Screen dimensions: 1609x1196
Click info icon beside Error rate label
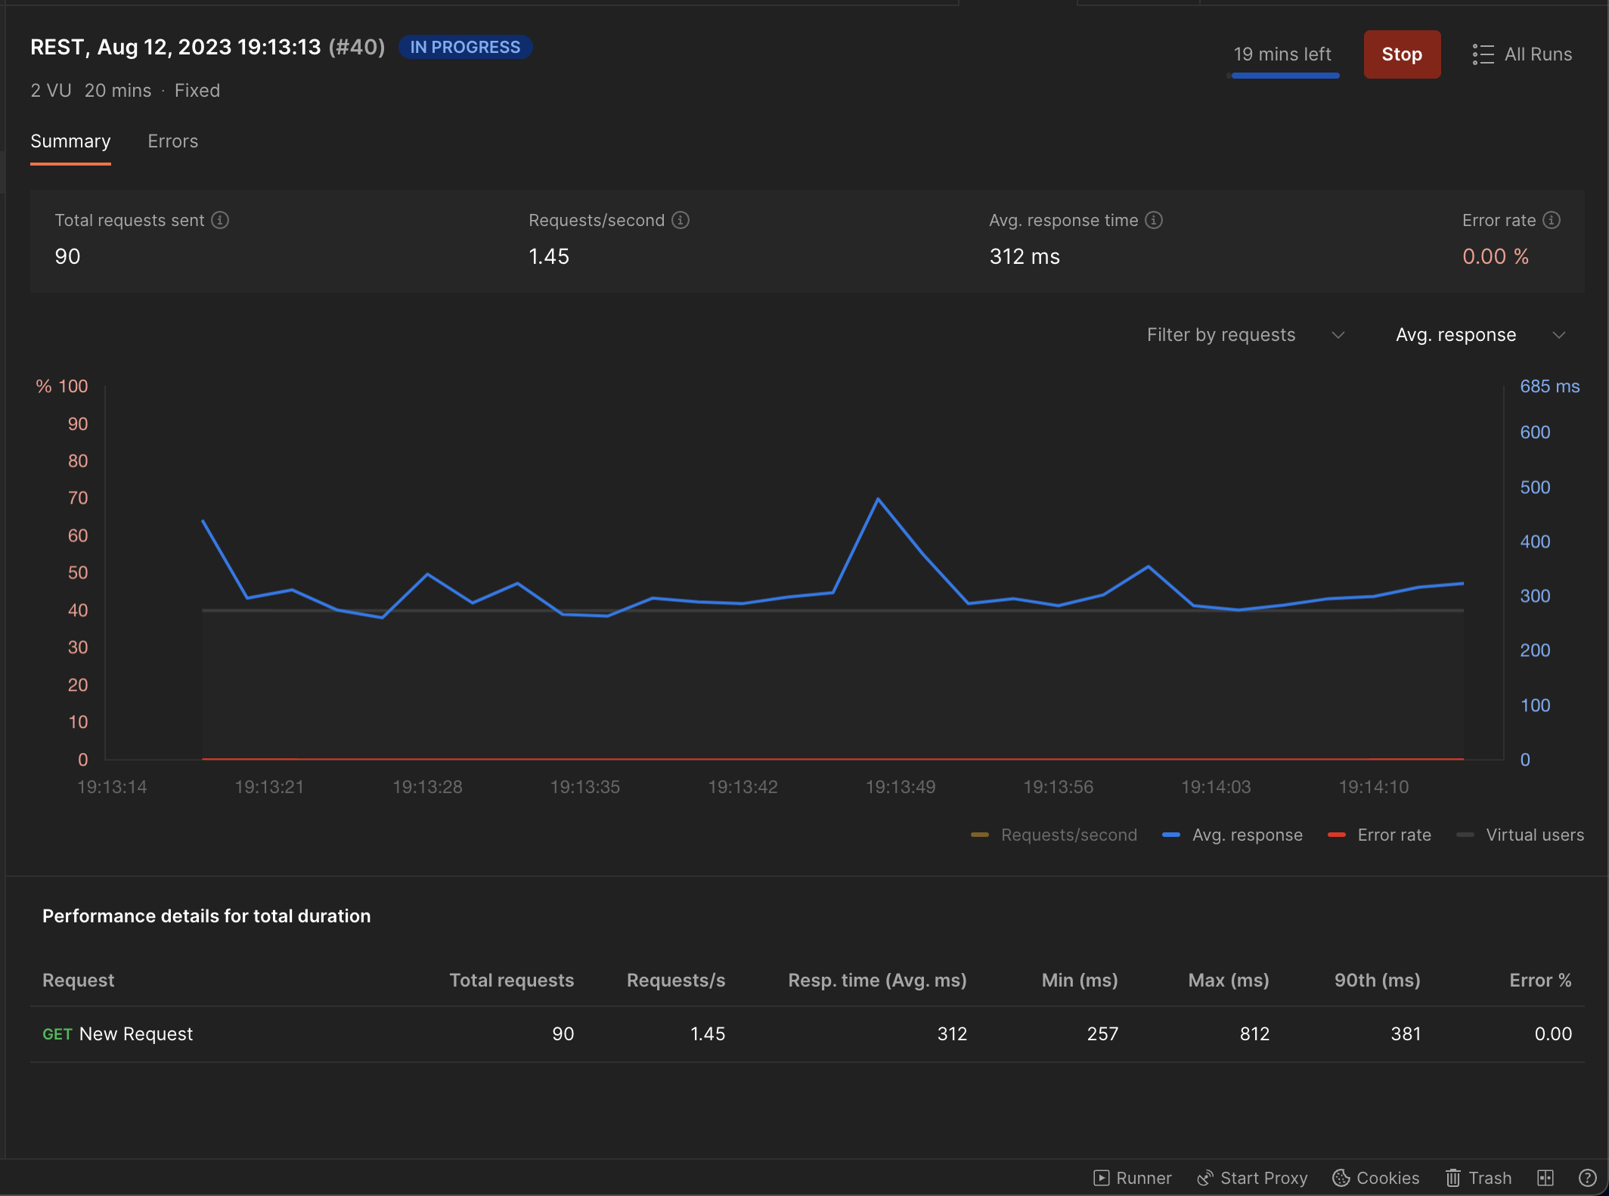pyautogui.click(x=1552, y=220)
